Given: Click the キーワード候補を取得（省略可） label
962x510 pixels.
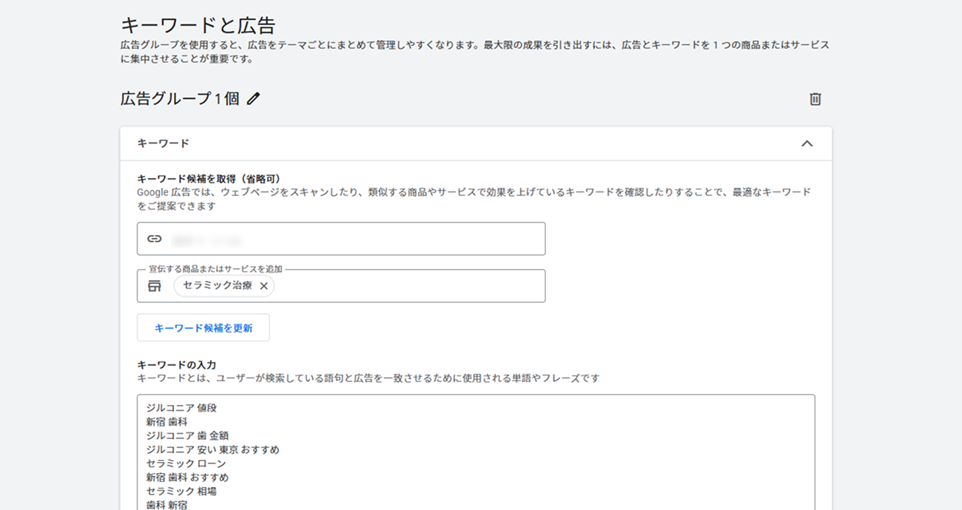Looking at the screenshot, I should coord(209,179).
